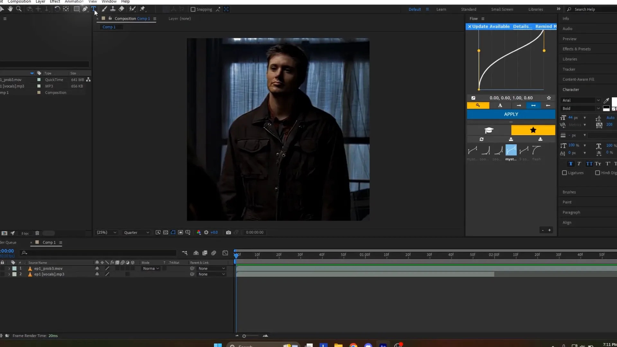Toggle the Graph Editor icon in timeline

pos(225,253)
